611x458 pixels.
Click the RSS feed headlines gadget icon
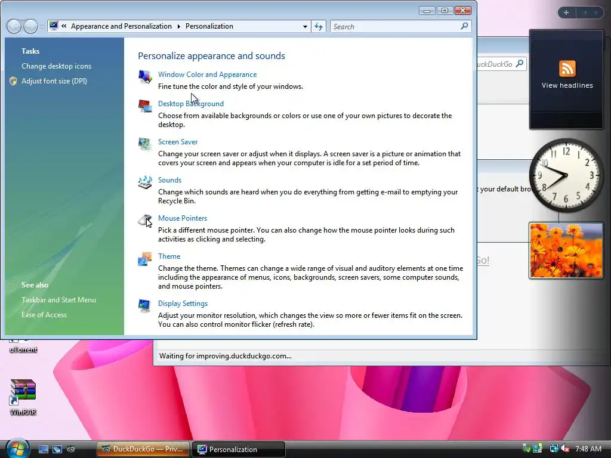[567, 69]
